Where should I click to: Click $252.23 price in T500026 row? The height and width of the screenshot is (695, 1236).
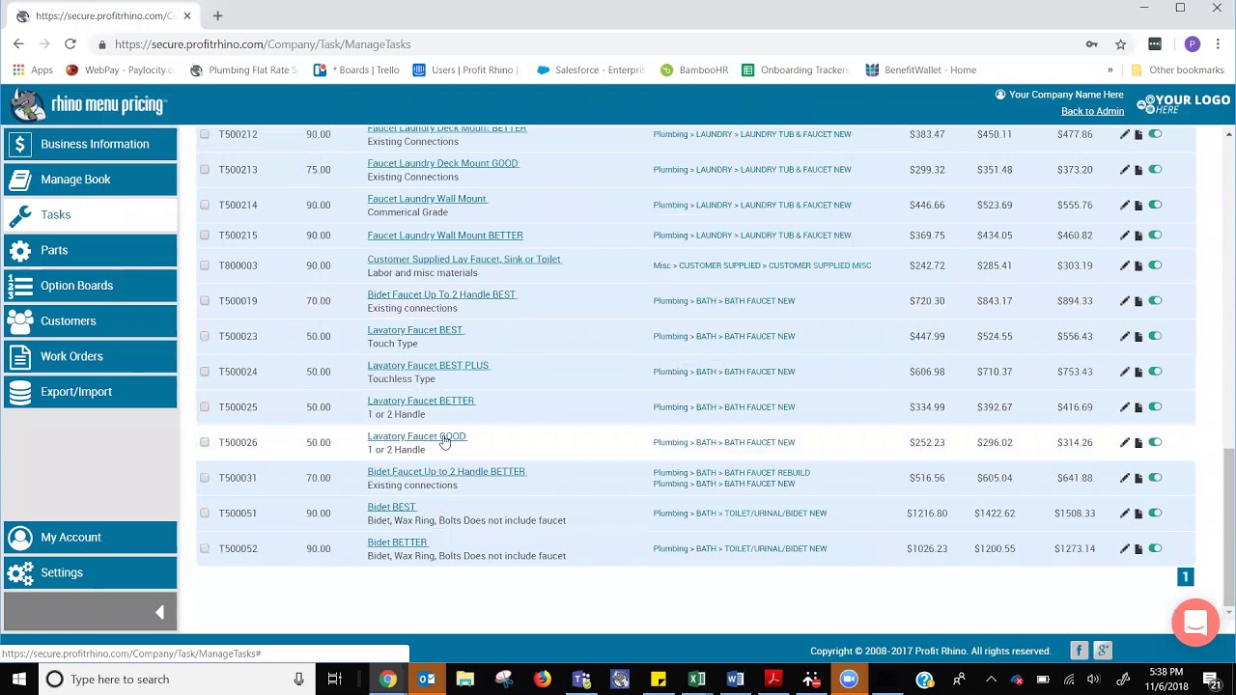[x=927, y=442]
